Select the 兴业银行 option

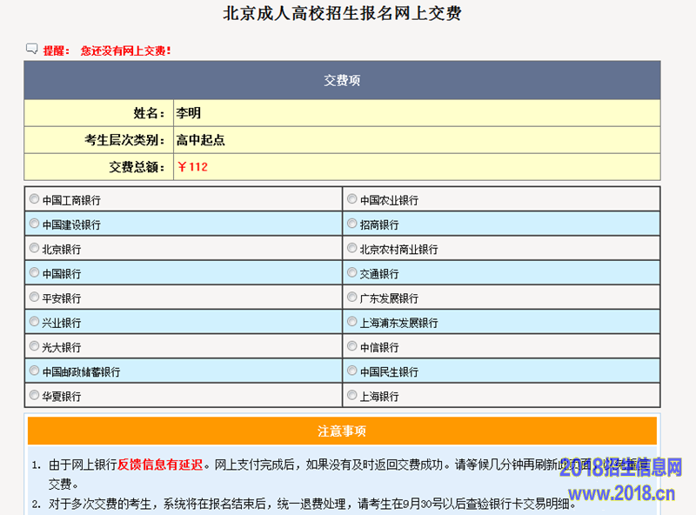pos(35,321)
